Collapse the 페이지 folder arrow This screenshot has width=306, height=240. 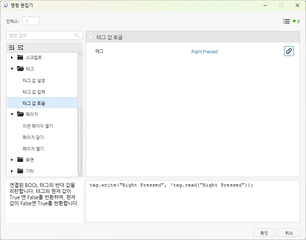click(x=12, y=114)
